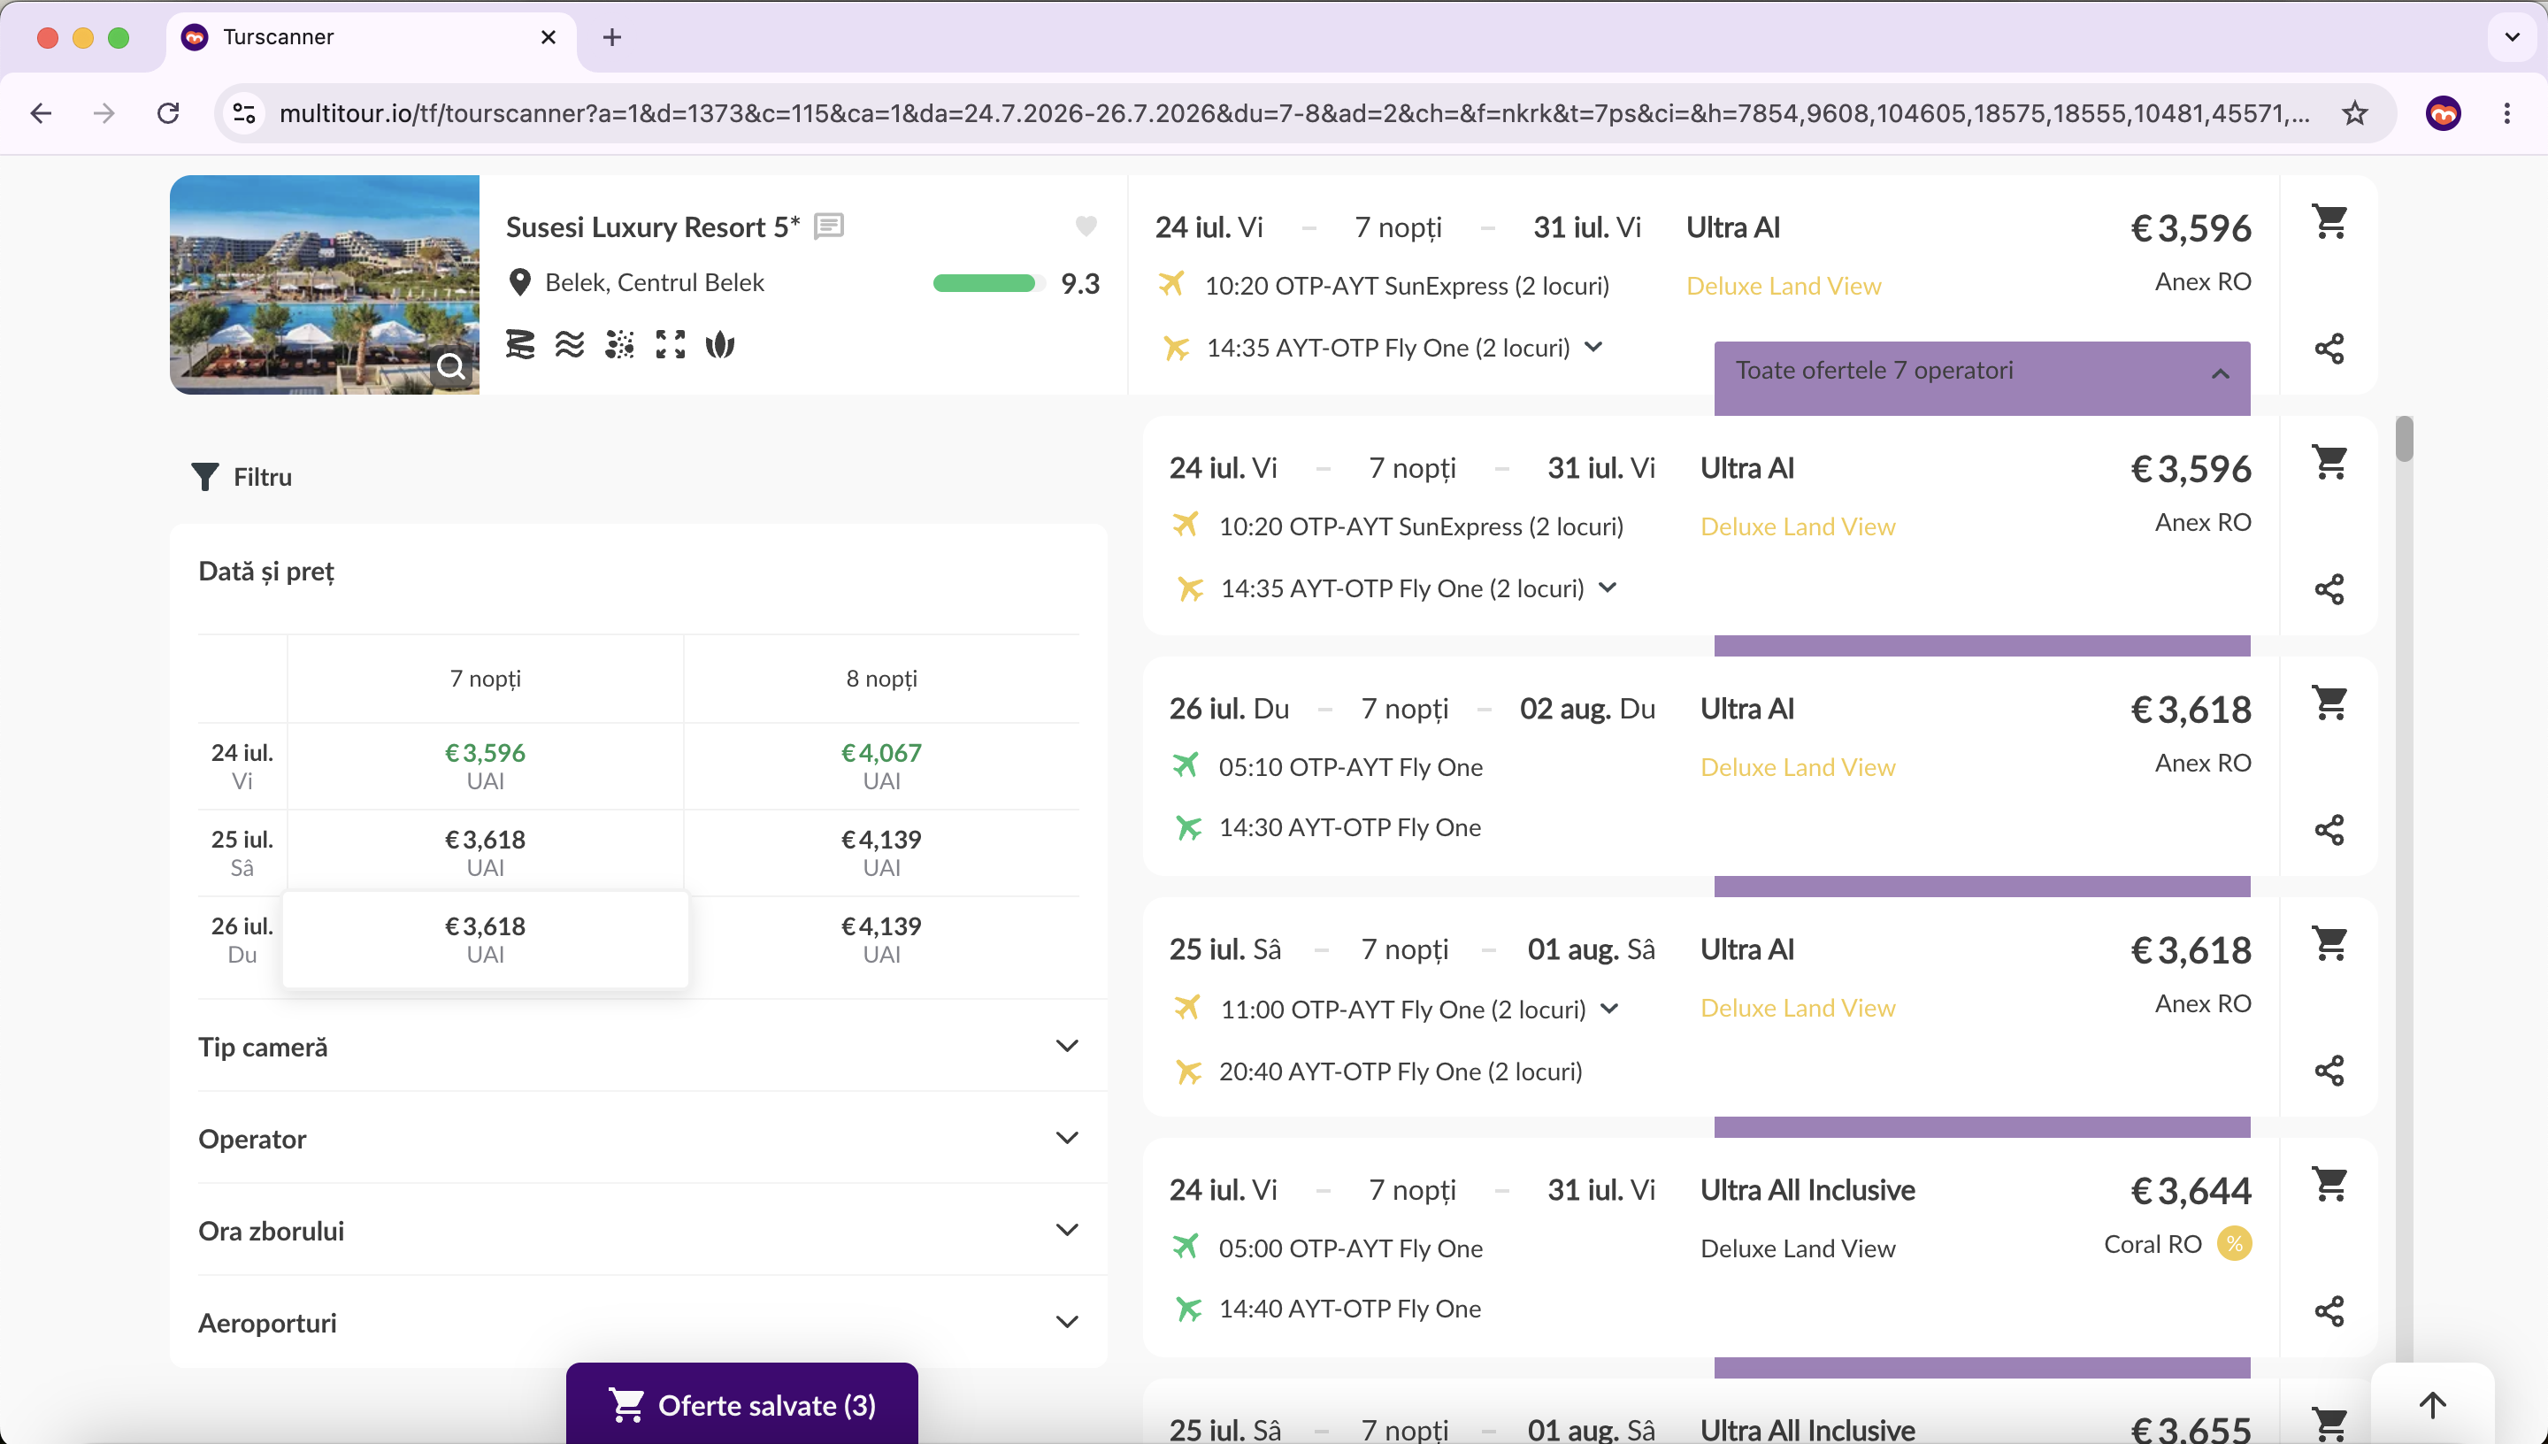The image size is (2548, 1444).
Task: Open Susesi Luxury Resort 5* hotel title
Action: [x=652, y=227]
